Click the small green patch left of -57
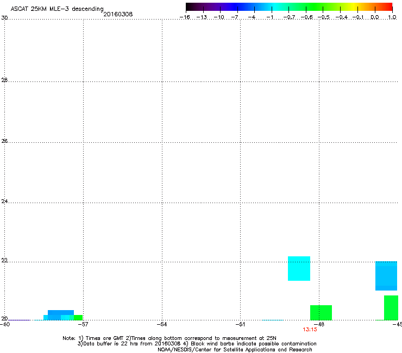The image size is (402, 353). [x=78, y=317]
